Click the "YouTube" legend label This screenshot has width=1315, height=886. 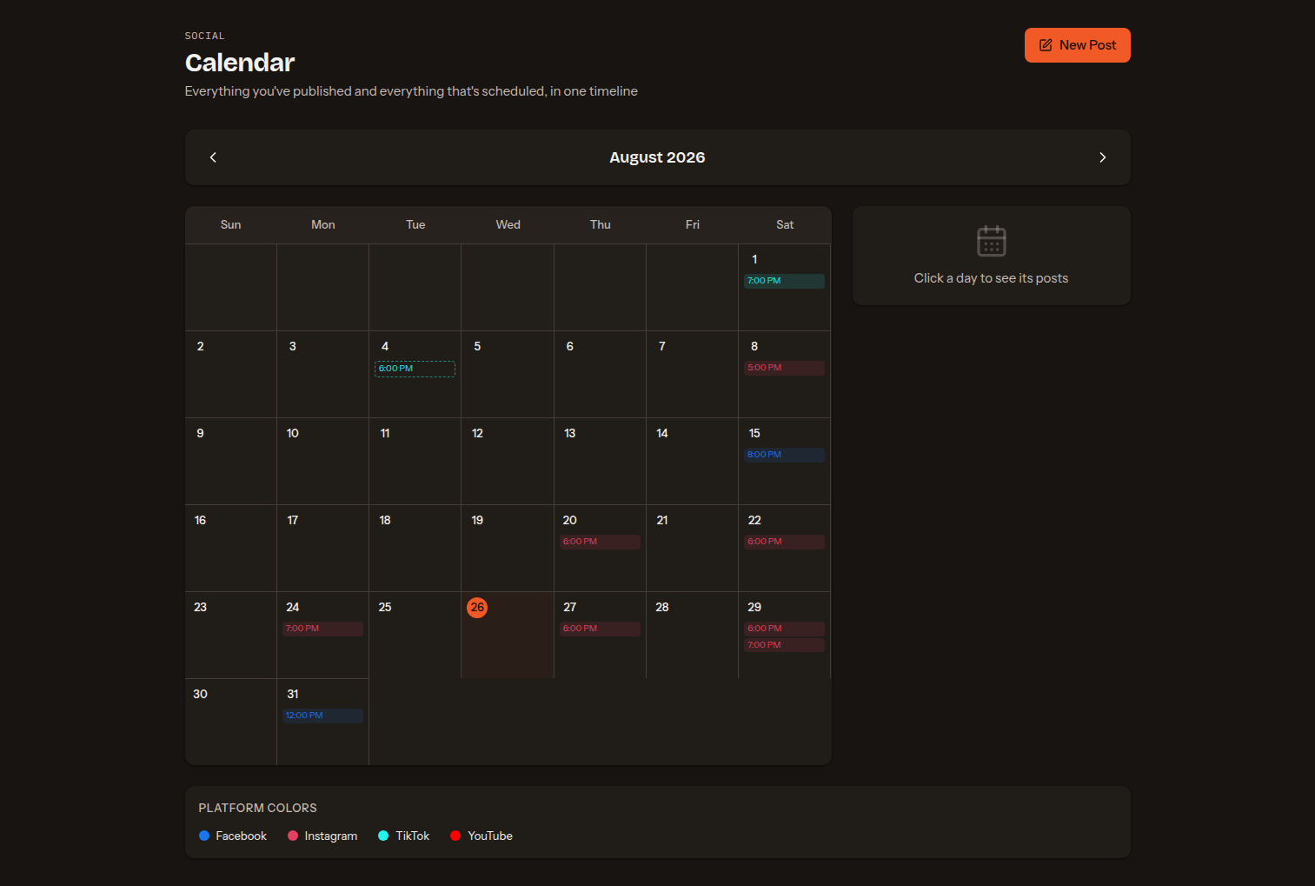coord(490,836)
